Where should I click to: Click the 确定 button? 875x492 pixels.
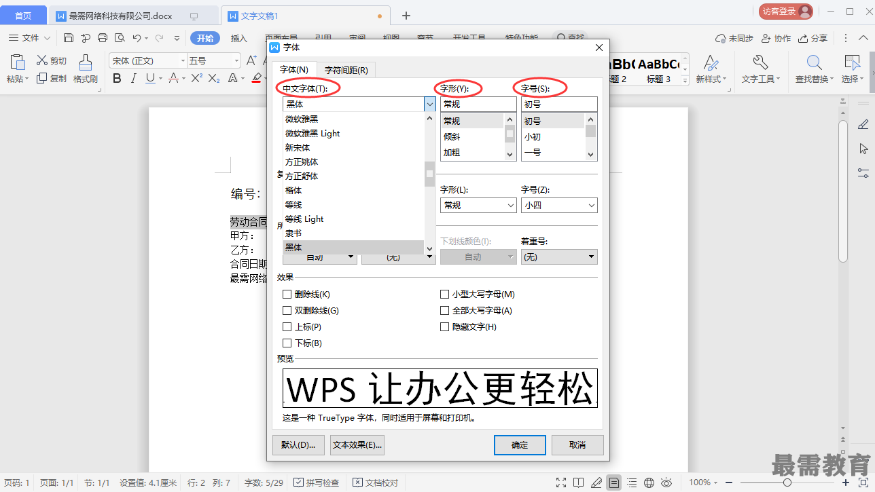520,445
